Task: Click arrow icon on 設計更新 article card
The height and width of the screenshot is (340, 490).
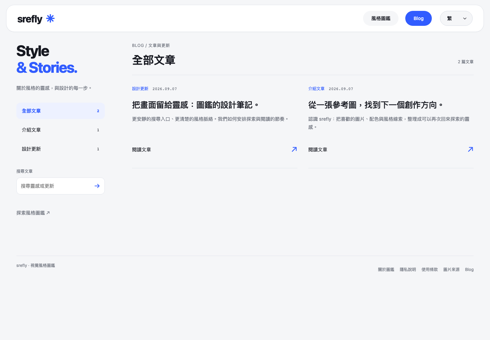Action: coord(294,149)
